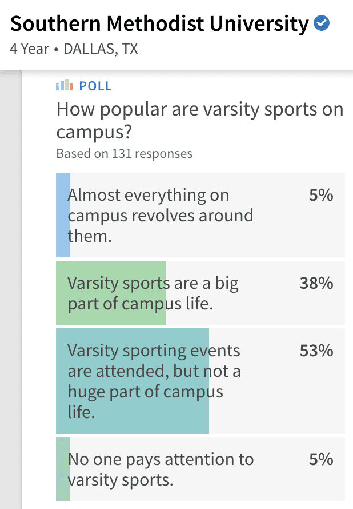Click the 'Based on 131 responses' text
353x509 pixels.
pos(125,153)
